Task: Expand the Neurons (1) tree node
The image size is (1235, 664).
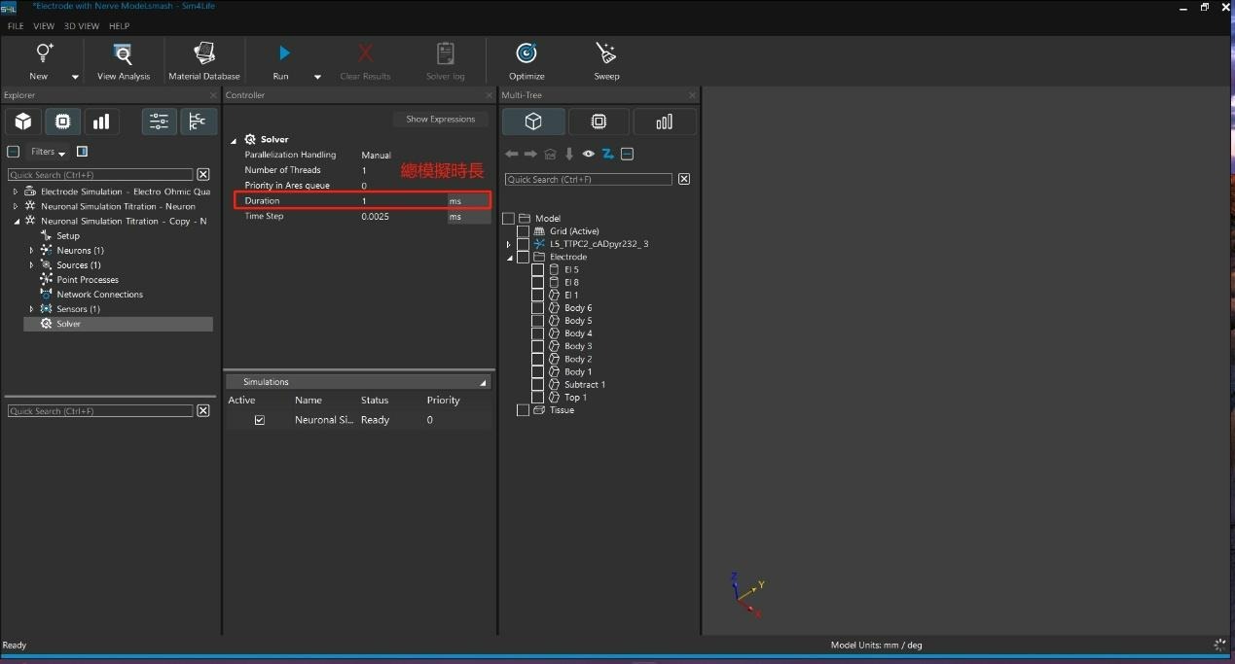Action: click(x=31, y=251)
